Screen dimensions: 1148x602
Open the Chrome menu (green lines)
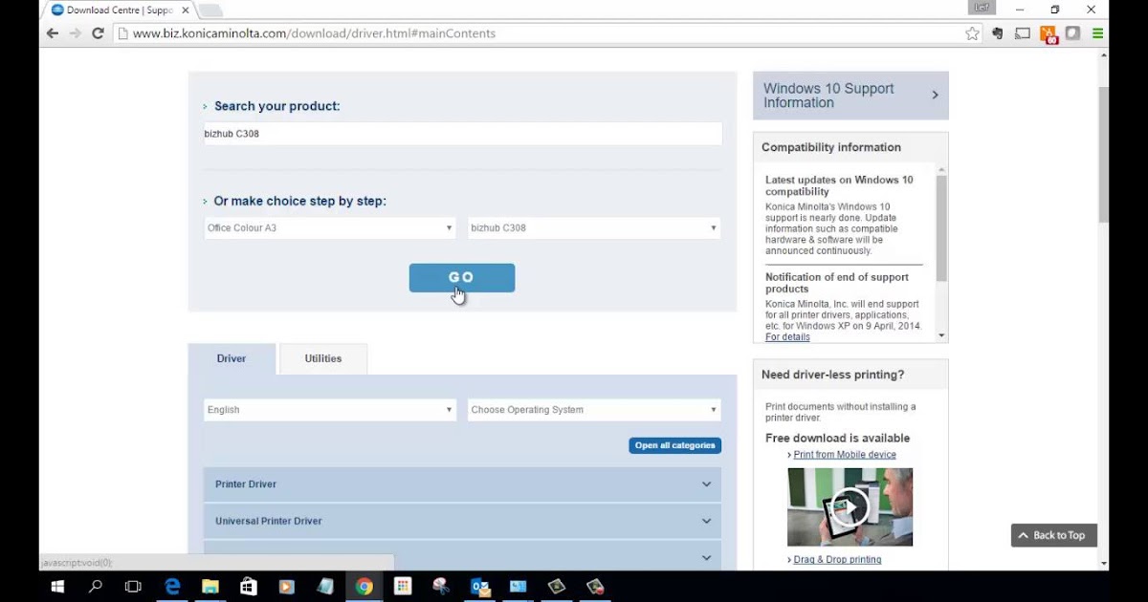click(1097, 33)
